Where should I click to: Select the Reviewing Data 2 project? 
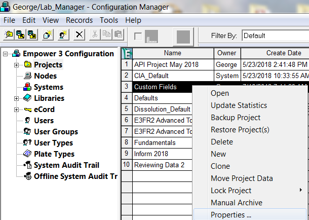[x=163, y=165]
